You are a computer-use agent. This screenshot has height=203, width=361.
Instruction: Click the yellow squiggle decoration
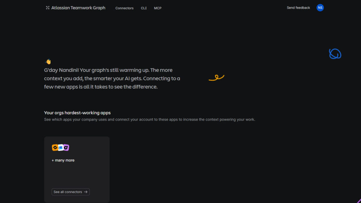pos(216,78)
